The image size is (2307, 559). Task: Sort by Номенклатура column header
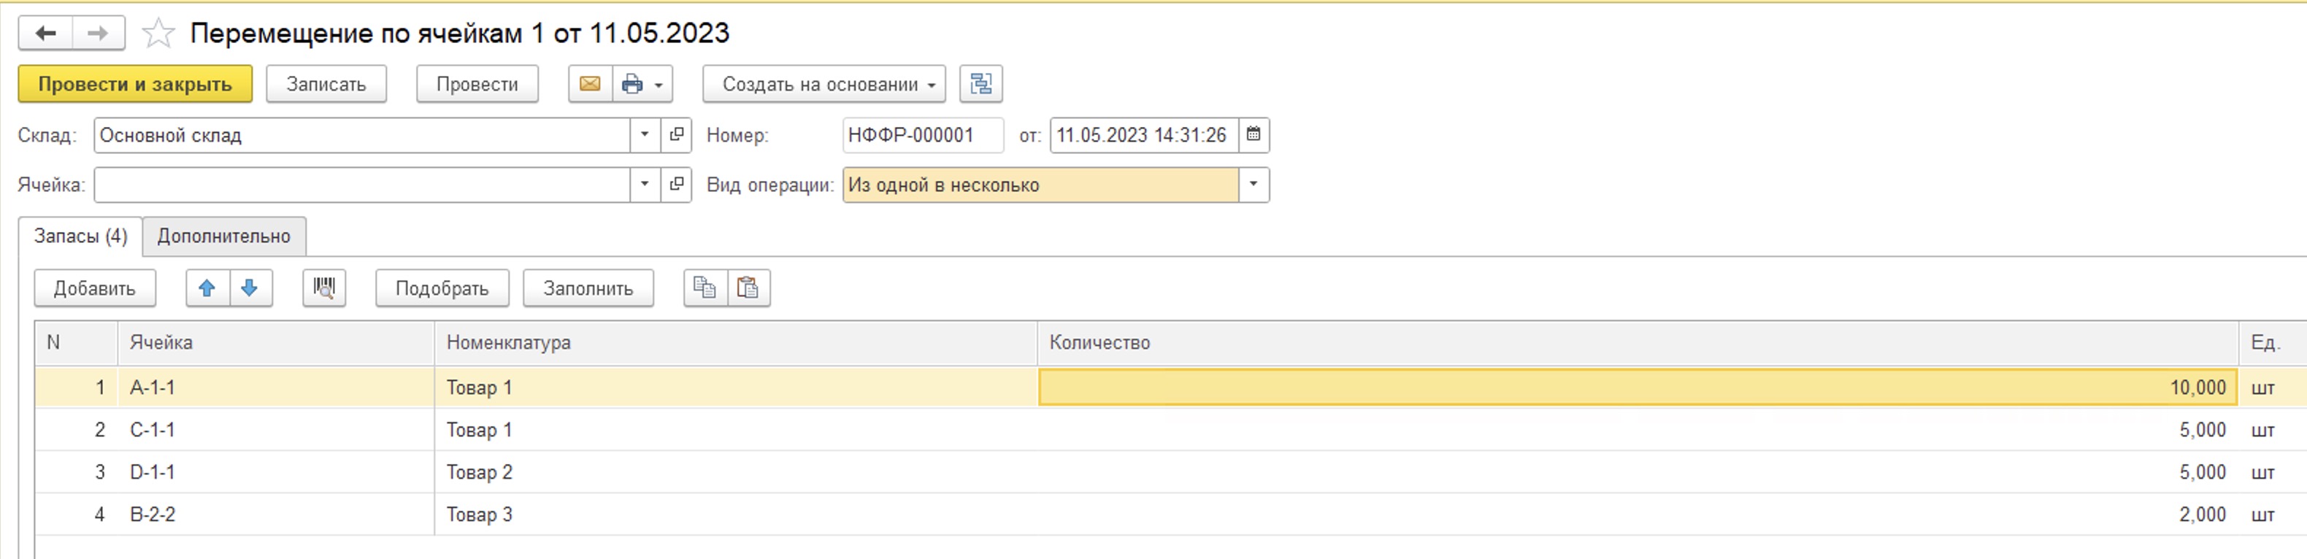736,342
